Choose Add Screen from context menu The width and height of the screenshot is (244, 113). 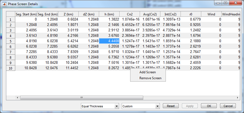[x=148, y=72]
